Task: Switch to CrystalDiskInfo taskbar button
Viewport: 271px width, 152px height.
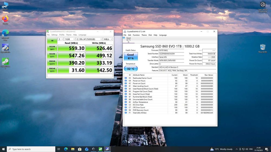Action: click(107, 149)
